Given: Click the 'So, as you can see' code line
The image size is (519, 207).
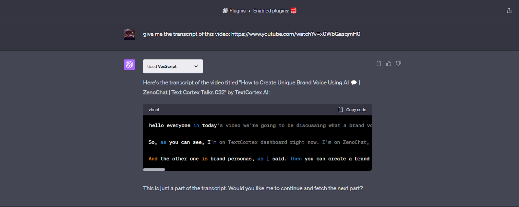Looking at the screenshot, I should [x=259, y=142].
